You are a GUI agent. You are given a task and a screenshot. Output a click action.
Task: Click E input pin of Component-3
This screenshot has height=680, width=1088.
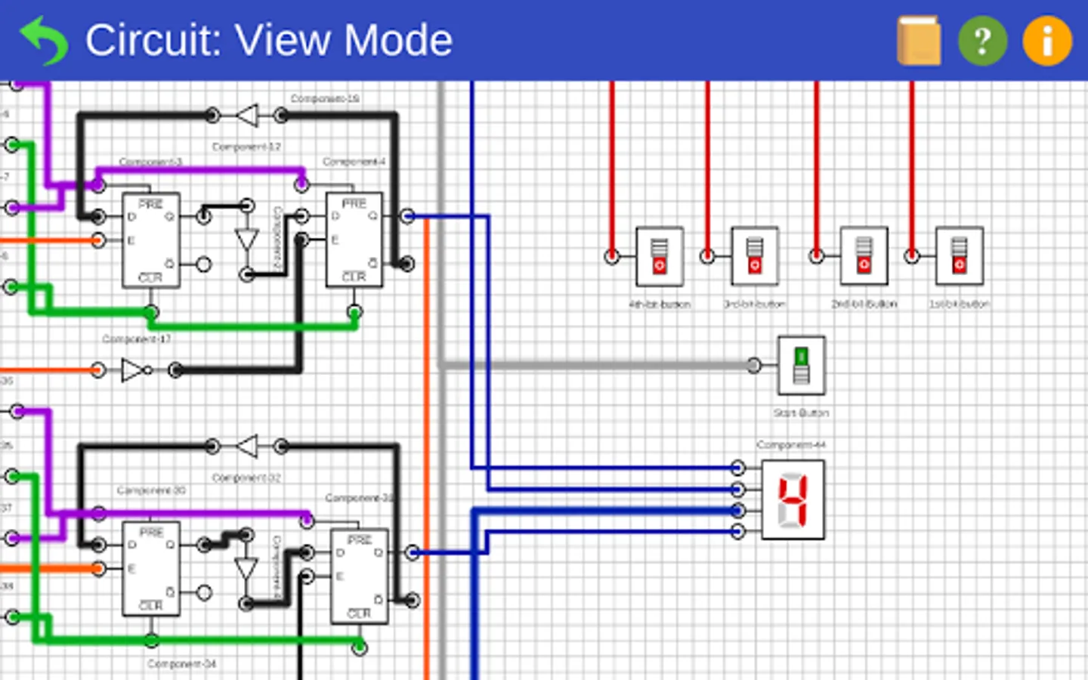[98, 240]
